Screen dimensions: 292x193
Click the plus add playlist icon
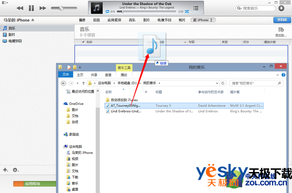tap(5, 170)
